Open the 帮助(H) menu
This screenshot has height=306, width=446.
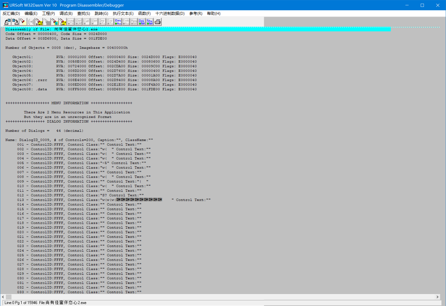pyautogui.click(x=214, y=13)
